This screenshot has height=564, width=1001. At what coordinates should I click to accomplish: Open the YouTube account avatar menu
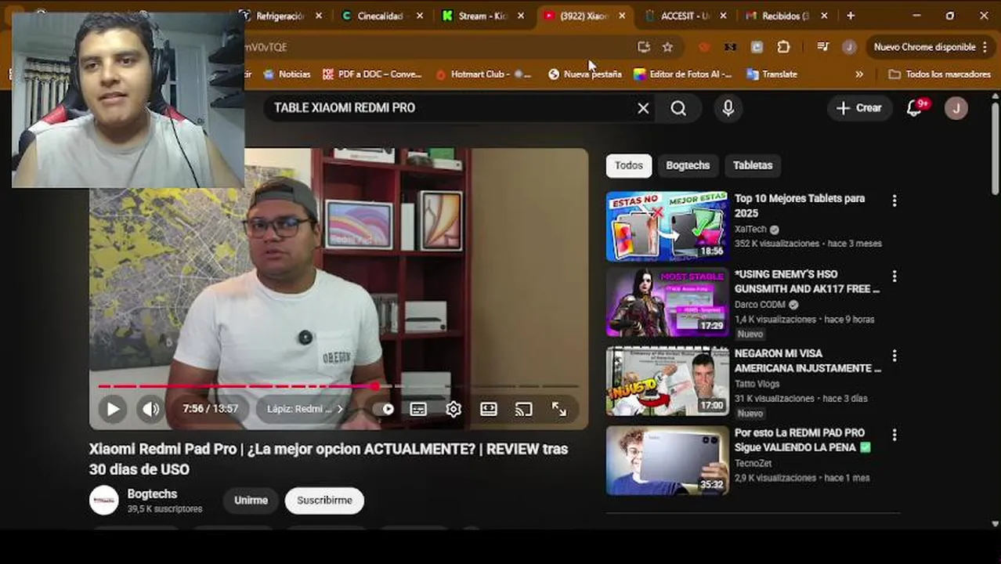pyautogui.click(x=956, y=108)
